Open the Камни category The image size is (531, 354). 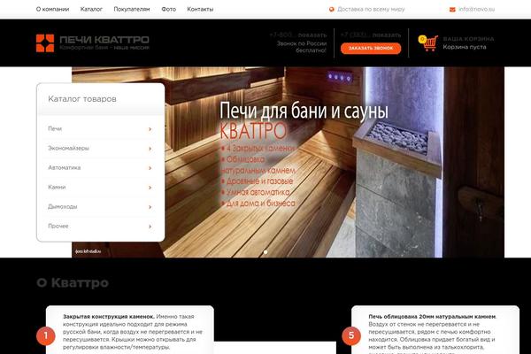(57, 187)
